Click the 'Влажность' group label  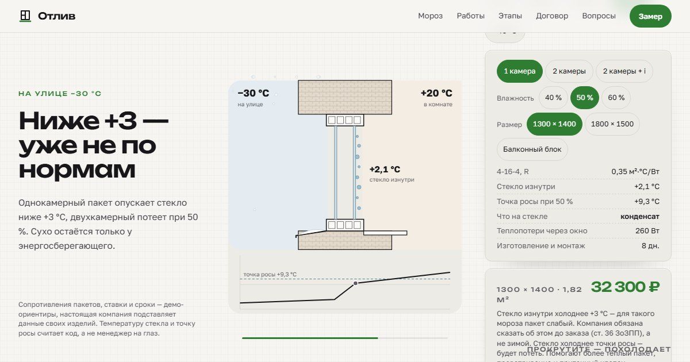pos(515,98)
